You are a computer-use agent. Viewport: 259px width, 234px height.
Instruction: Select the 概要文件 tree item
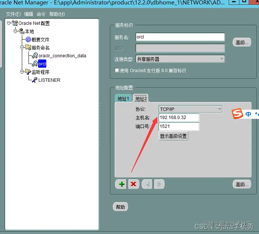tap(40, 40)
